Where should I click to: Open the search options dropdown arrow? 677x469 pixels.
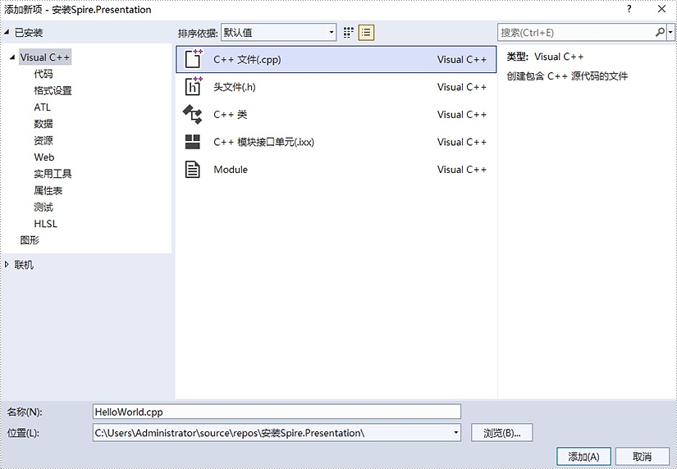[670, 32]
